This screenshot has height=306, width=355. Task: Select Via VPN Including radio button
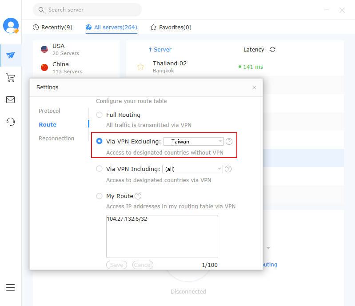[x=100, y=169]
